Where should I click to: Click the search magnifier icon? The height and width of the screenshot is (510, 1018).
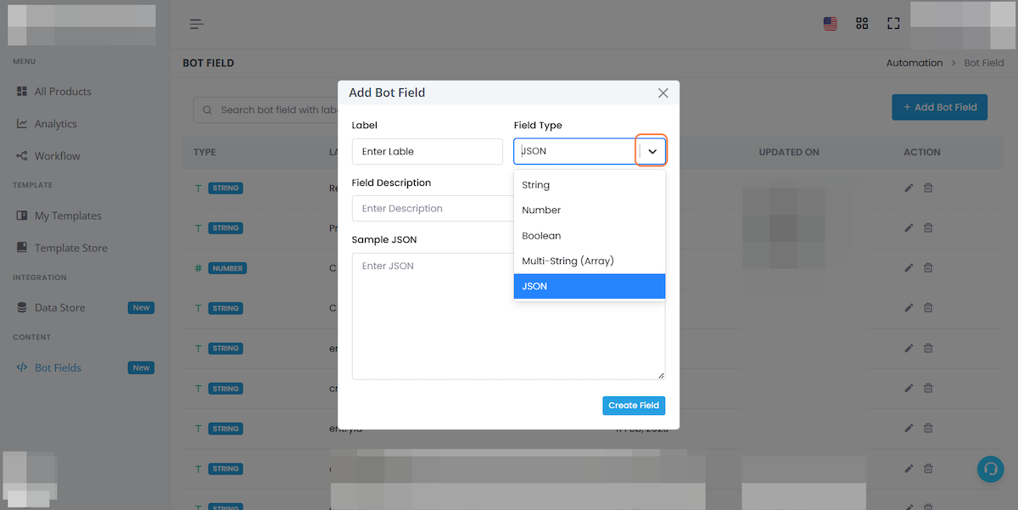208,109
